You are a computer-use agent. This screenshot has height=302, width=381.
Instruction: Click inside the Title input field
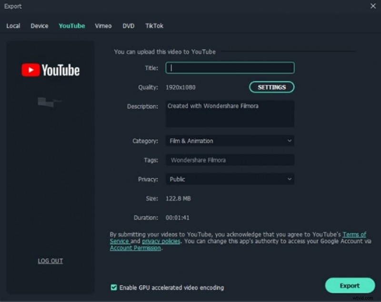(230, 68)
